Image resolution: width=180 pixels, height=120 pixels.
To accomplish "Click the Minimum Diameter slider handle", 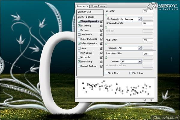I will pyautogui.click(x=106, y=27).
